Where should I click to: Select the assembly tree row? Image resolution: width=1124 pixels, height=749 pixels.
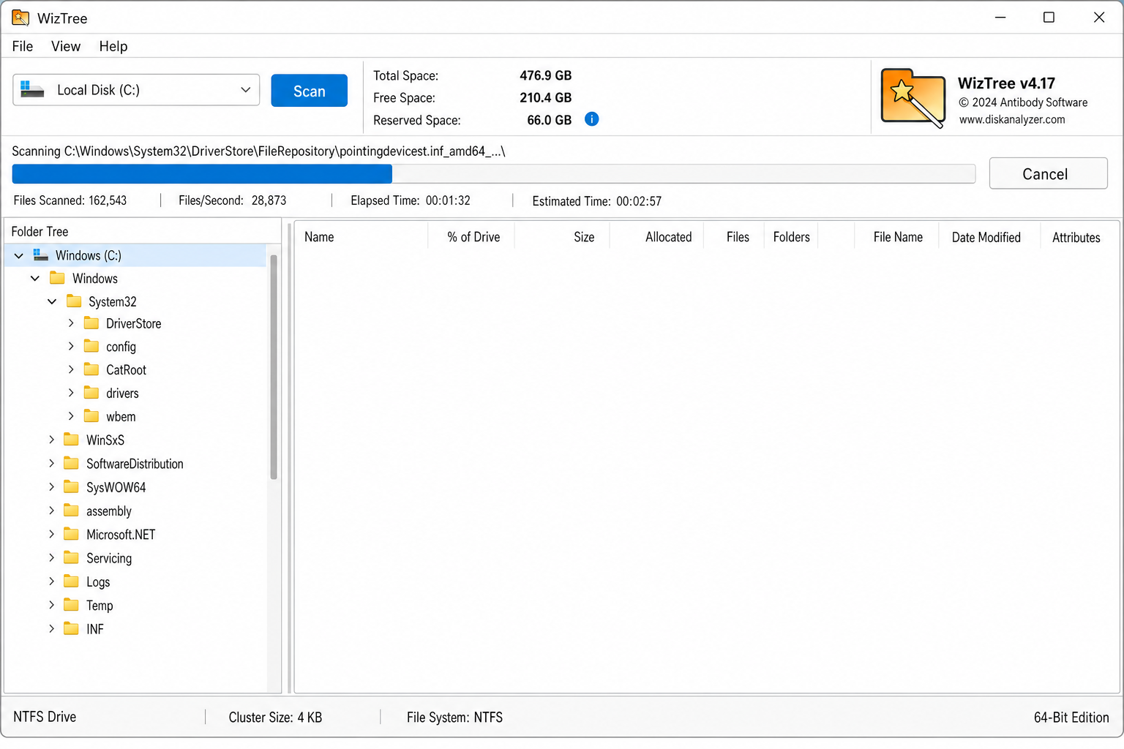136,511
